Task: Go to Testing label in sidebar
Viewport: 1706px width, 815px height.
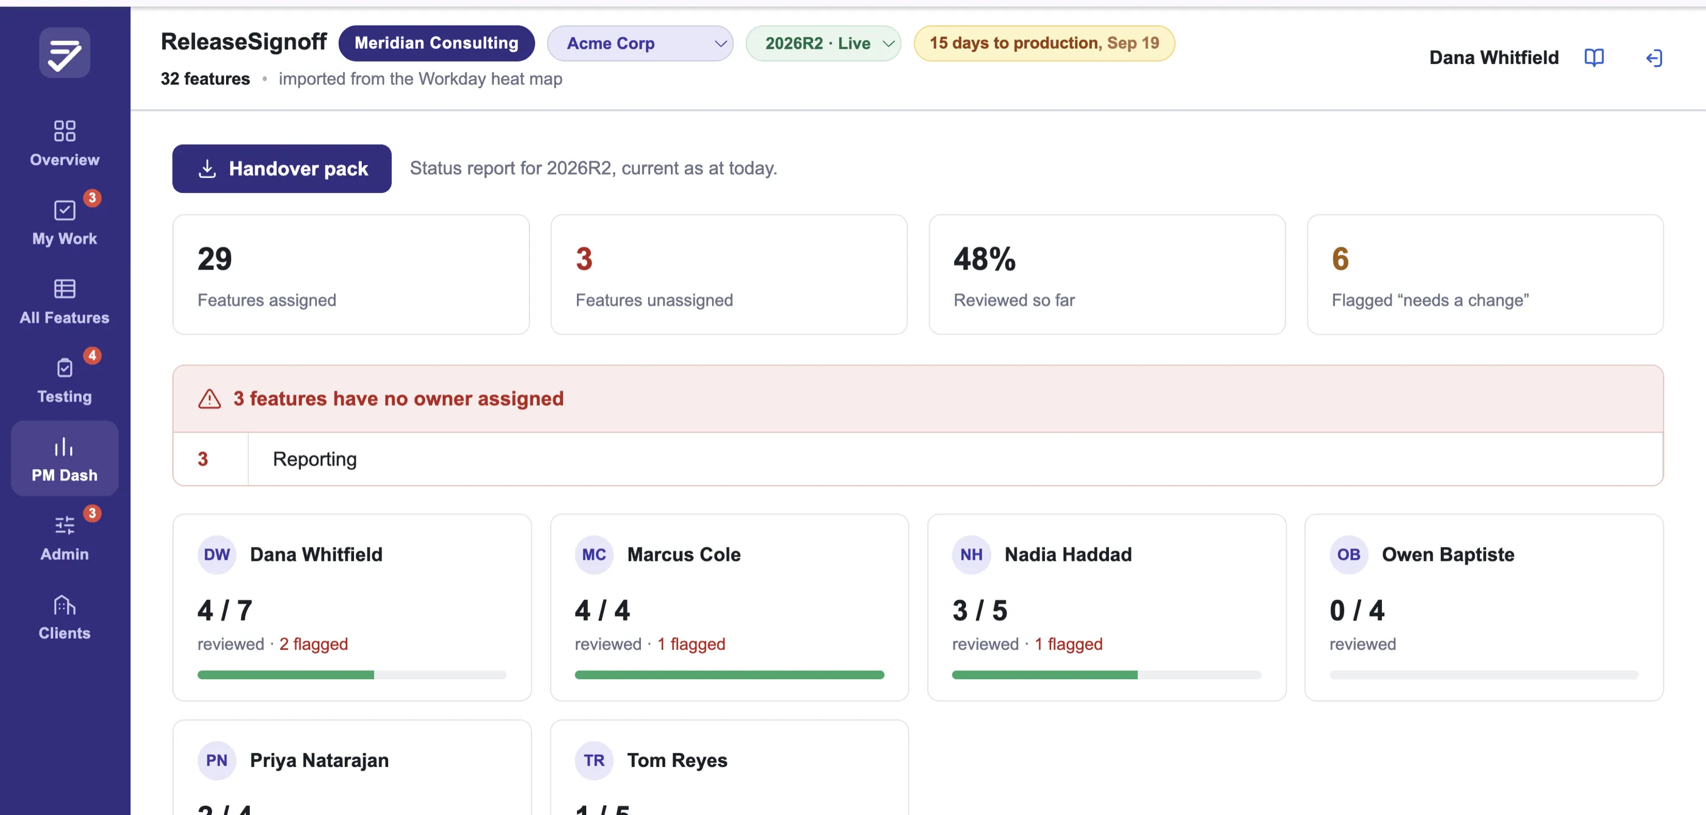Action: point(64,396)
